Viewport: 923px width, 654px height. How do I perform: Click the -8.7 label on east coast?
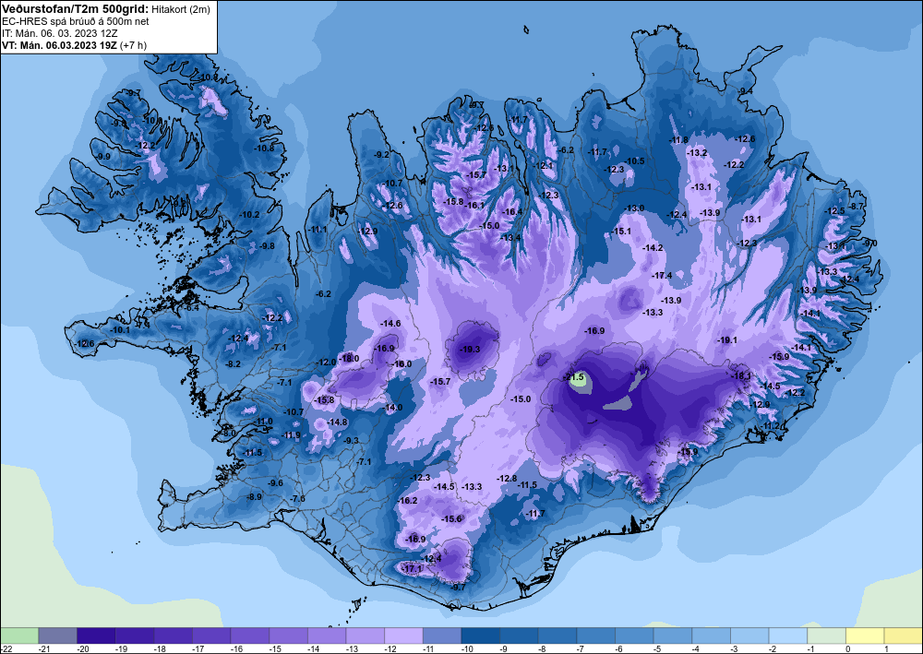[856, 207]
